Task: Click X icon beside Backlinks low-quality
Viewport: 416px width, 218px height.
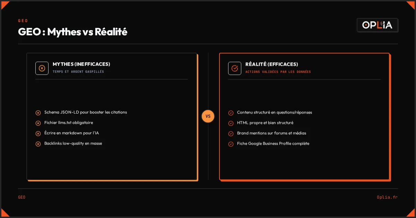Action: [38, 144]
